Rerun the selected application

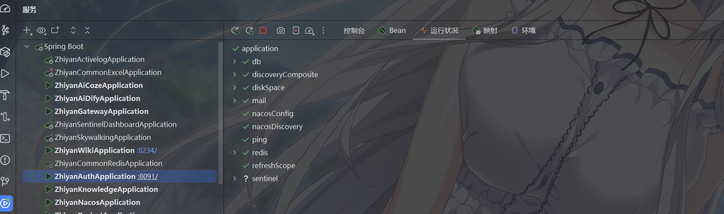coord(235,30)
